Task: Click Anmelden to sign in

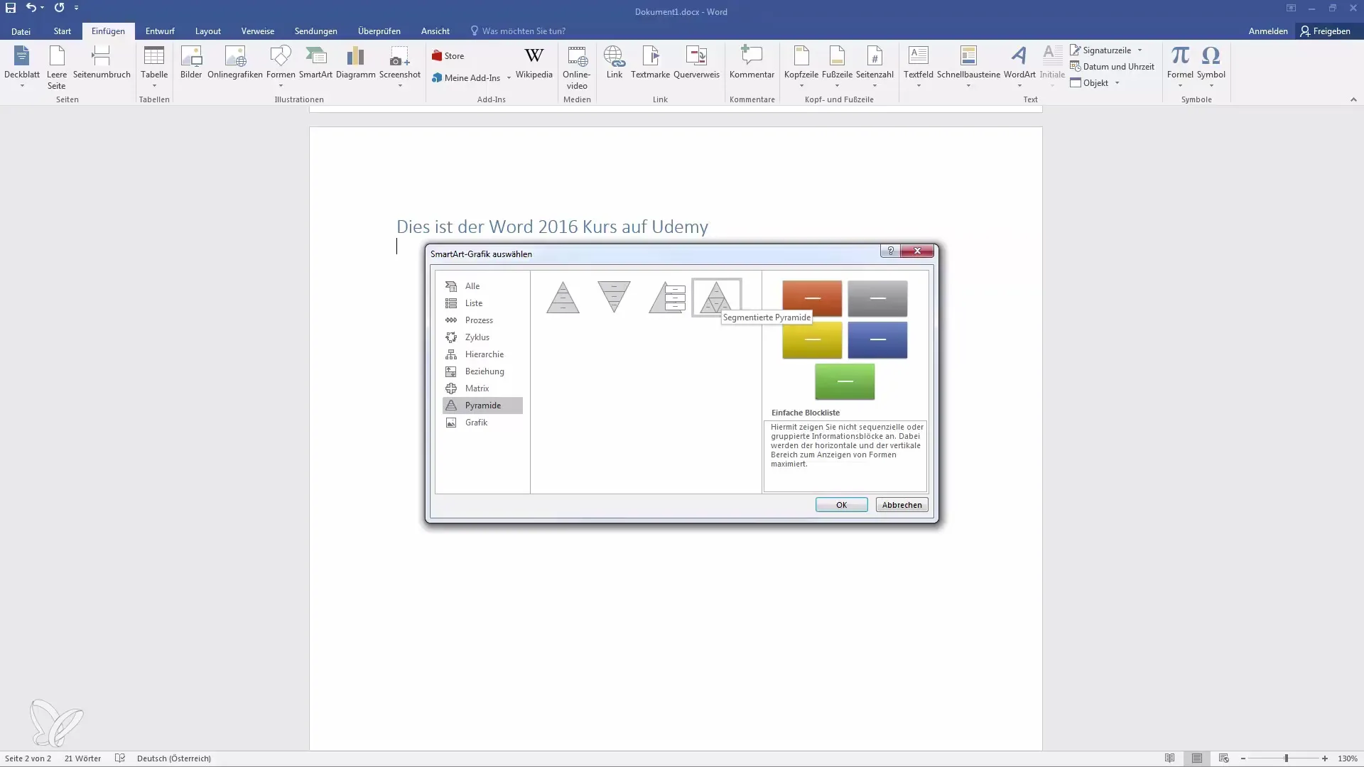Action: [x=1268, y=31]
